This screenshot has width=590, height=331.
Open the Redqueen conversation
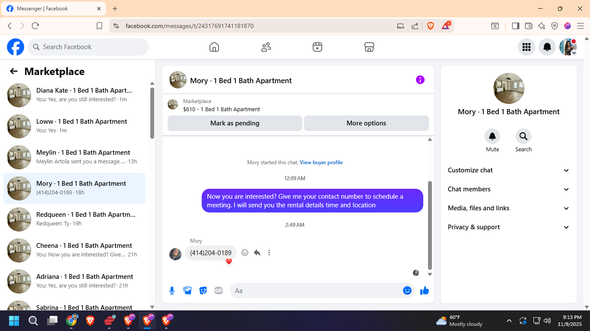coord(74,220)
